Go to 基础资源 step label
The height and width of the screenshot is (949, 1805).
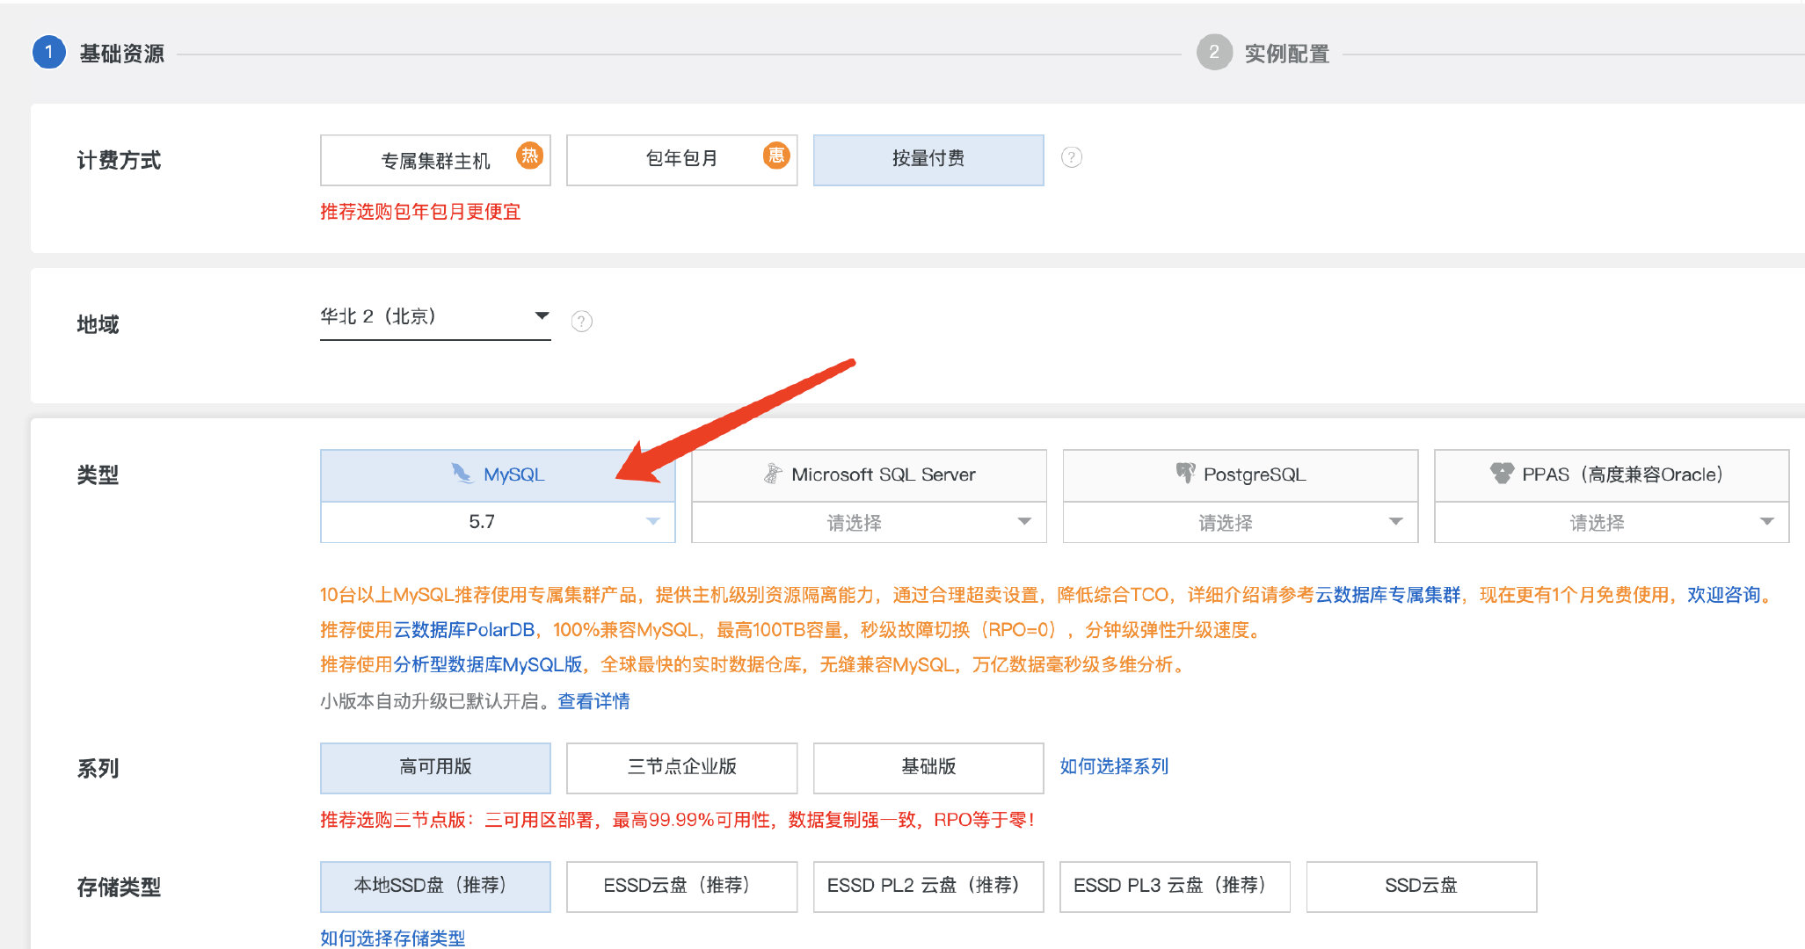pyautogui.click(x=122, y=54)
